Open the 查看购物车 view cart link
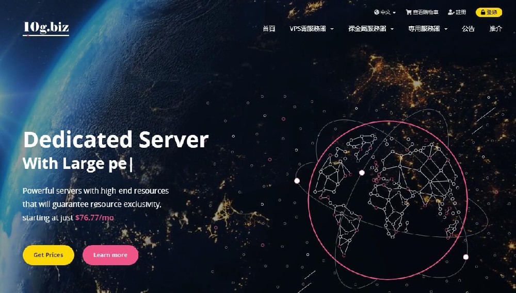 [422, 12]
